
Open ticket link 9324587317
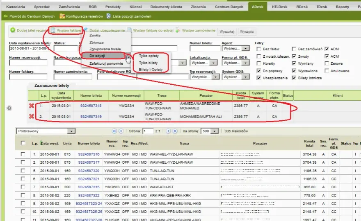click(89, 162)
